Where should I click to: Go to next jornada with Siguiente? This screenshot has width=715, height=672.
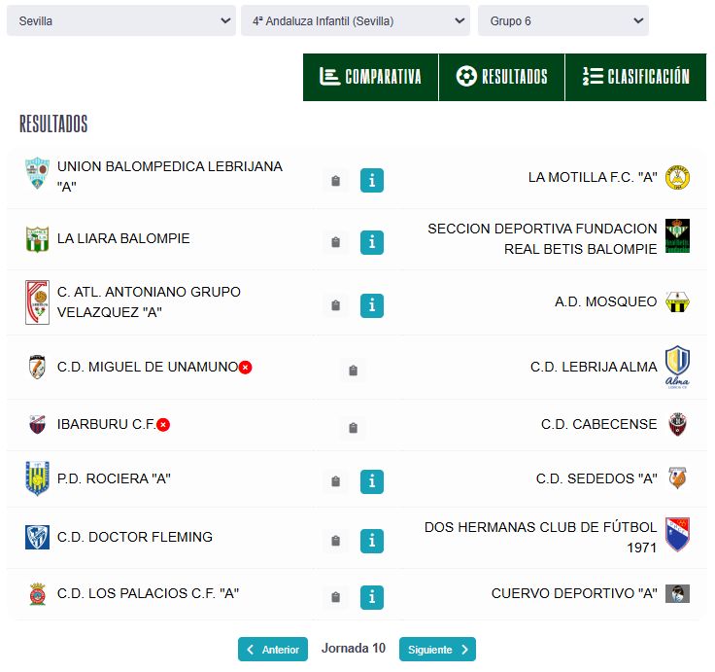click(x=437, y=650)
